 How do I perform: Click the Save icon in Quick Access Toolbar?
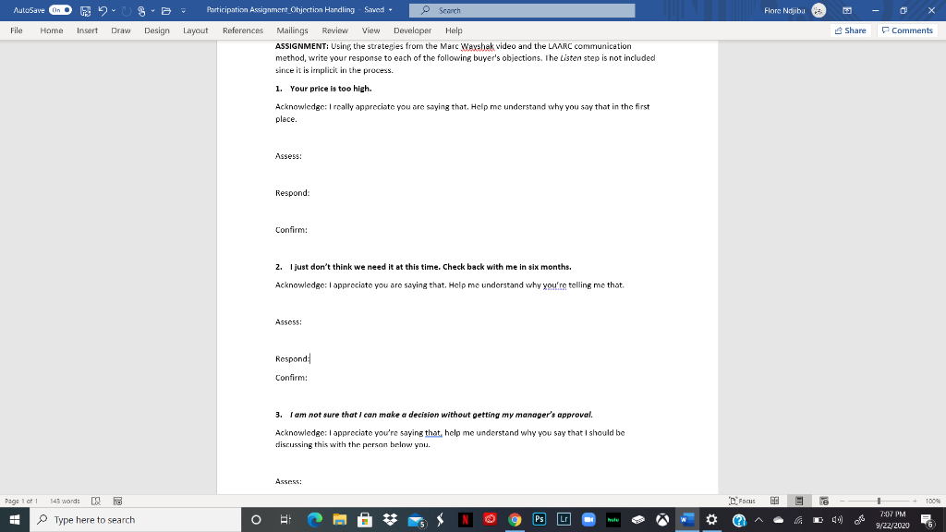pos(86,10)
